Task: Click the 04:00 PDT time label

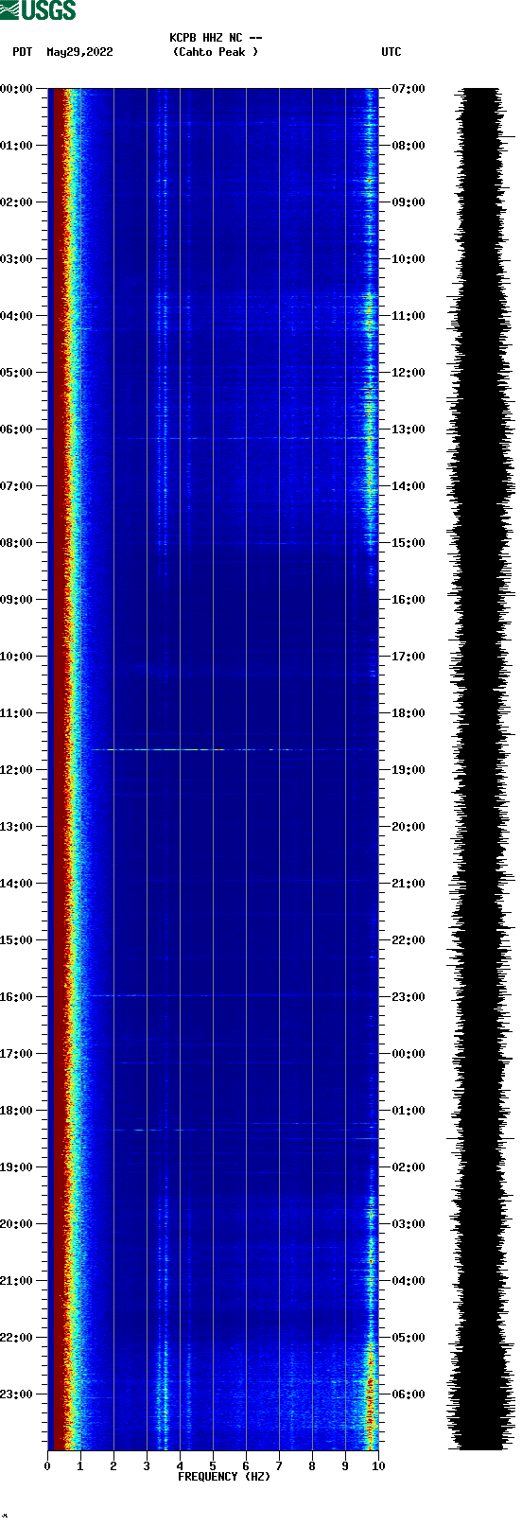Action: 16,316
